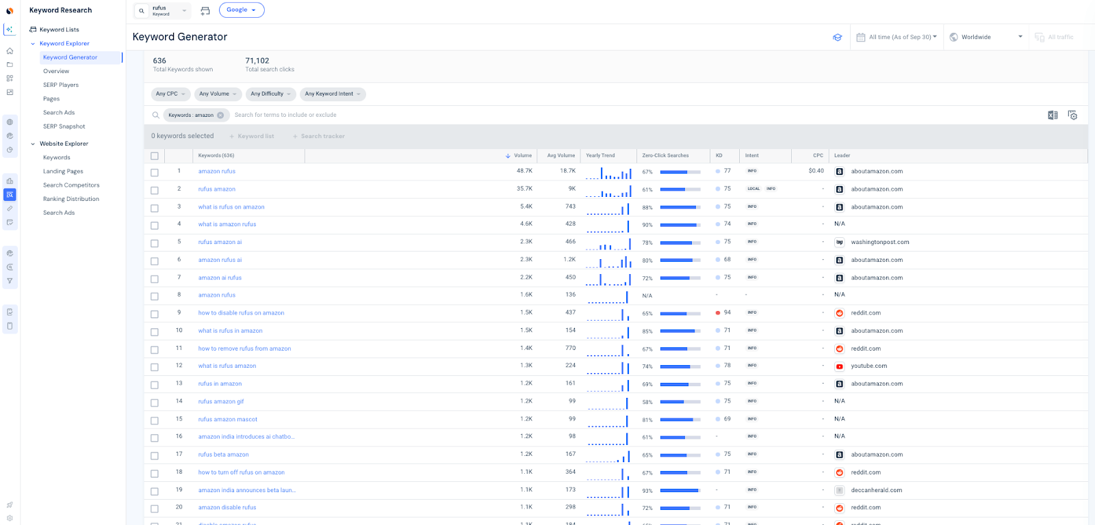Click zero-click bar for 'rufus in amazon'
Image resolution: width=1095 pixels, height=525 pixels.
pos(680,385)
